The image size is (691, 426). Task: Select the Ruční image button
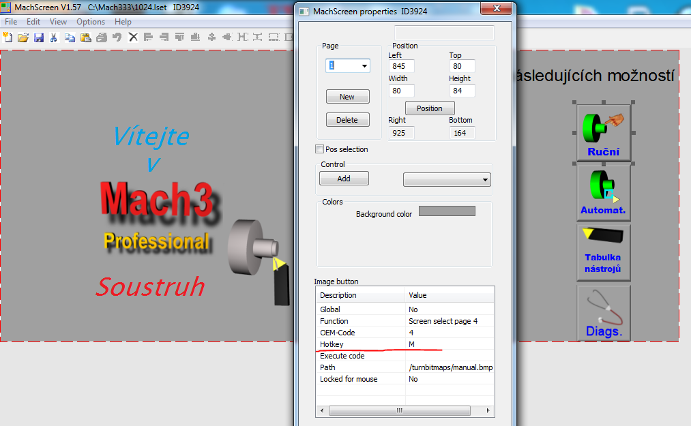coord(604,132)
